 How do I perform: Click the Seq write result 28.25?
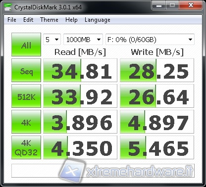point(157,70)
